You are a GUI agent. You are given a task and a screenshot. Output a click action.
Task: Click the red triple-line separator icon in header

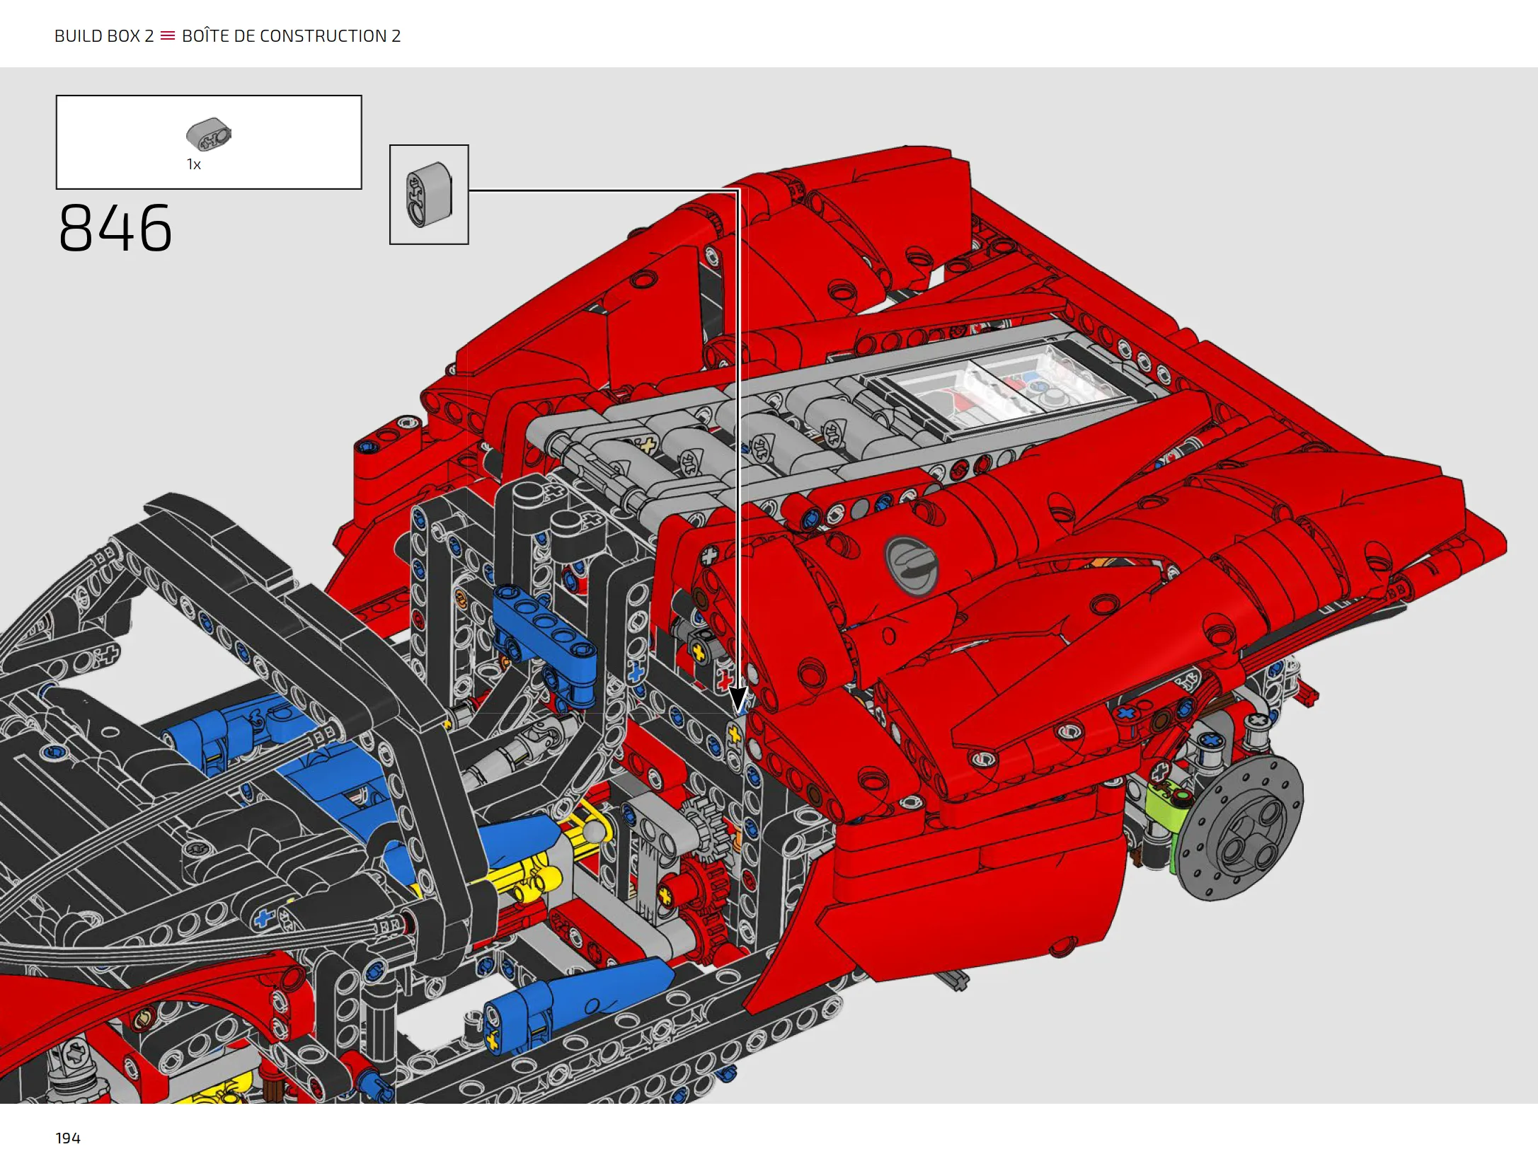[168, 35]
